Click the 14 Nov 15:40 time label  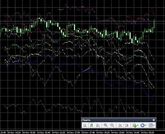pyautogui.click(x=44, y=132)
